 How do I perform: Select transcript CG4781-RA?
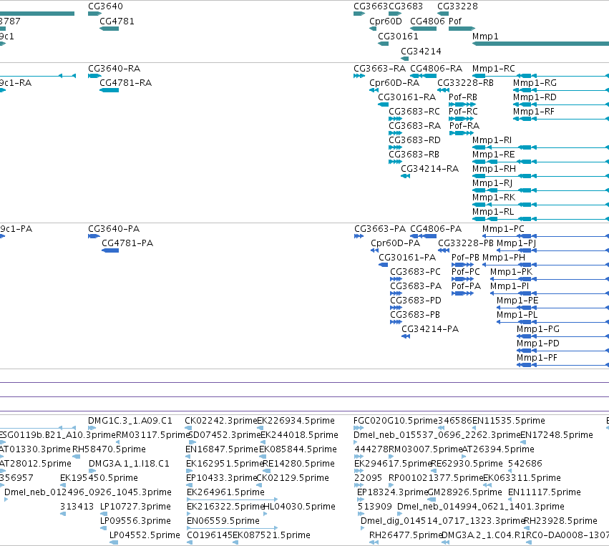click(125, 83)
